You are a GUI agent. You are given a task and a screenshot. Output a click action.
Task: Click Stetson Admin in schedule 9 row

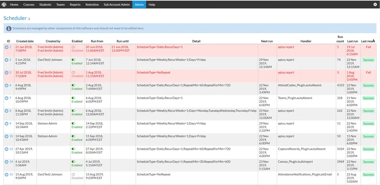pos(47,123)
